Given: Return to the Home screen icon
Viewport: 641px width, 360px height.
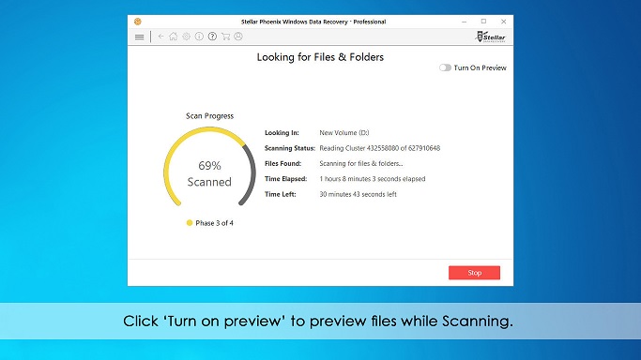Looking at the screenshot, I should tap(174, 37).
